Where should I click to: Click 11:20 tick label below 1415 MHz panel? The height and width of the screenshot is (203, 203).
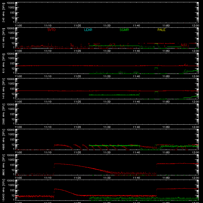(77, 102)
